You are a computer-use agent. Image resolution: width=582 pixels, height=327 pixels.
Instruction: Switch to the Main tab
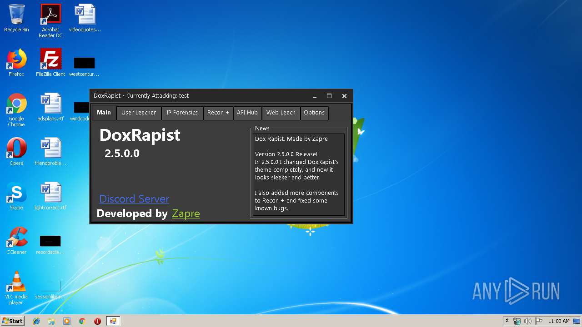104,113
